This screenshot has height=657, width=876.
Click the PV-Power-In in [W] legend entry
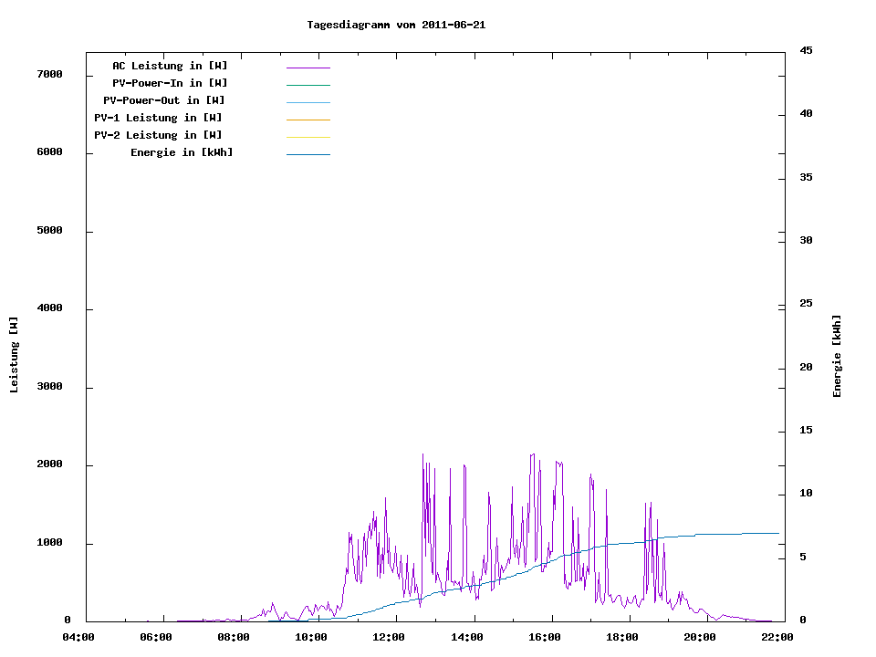(170, 83)
